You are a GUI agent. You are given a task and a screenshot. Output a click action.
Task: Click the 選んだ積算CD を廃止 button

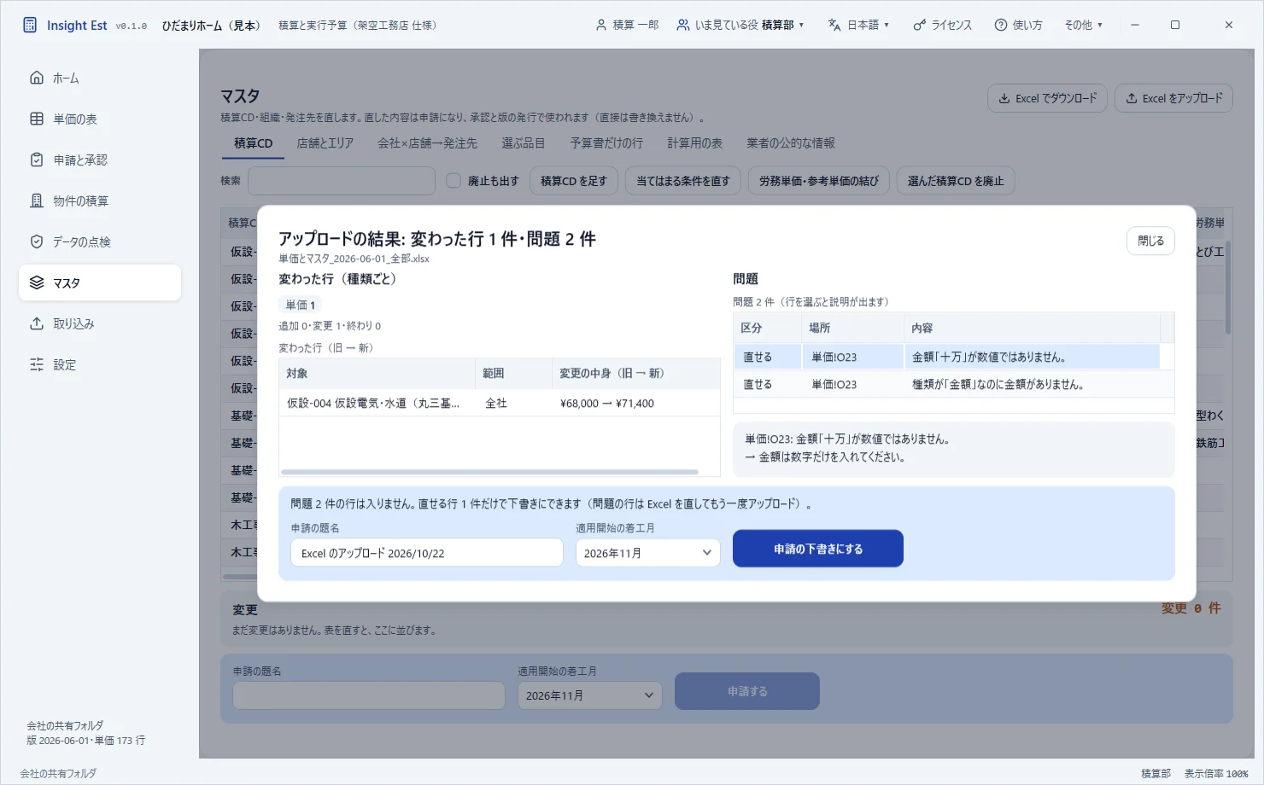pos(956,181)
